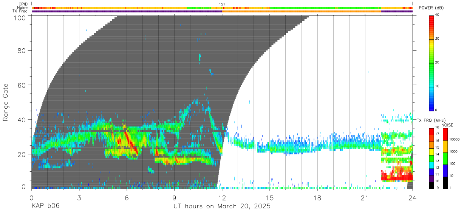The height and width of the screenshot is (214, 464).
Task: Click UT hour tick 9
Action: pos(175,197)
